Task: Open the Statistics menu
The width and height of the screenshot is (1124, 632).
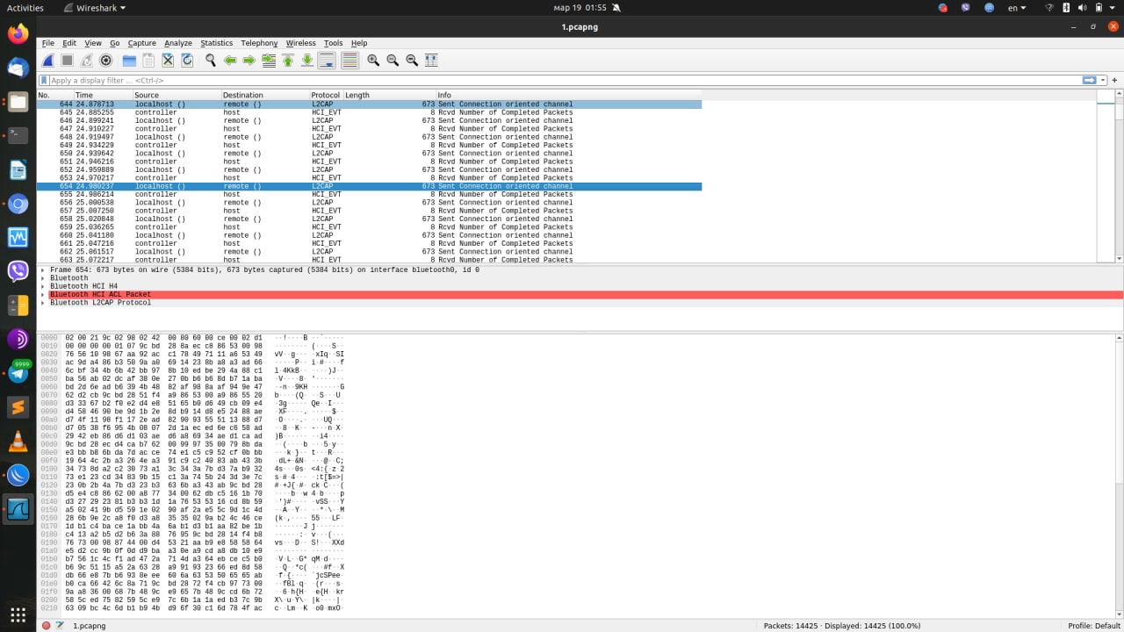Action: (x=217, y=43)
